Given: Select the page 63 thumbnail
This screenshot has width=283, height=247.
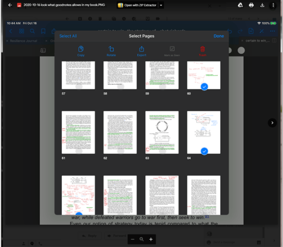Looking at the screenshot, I should (x=162, y=132).
